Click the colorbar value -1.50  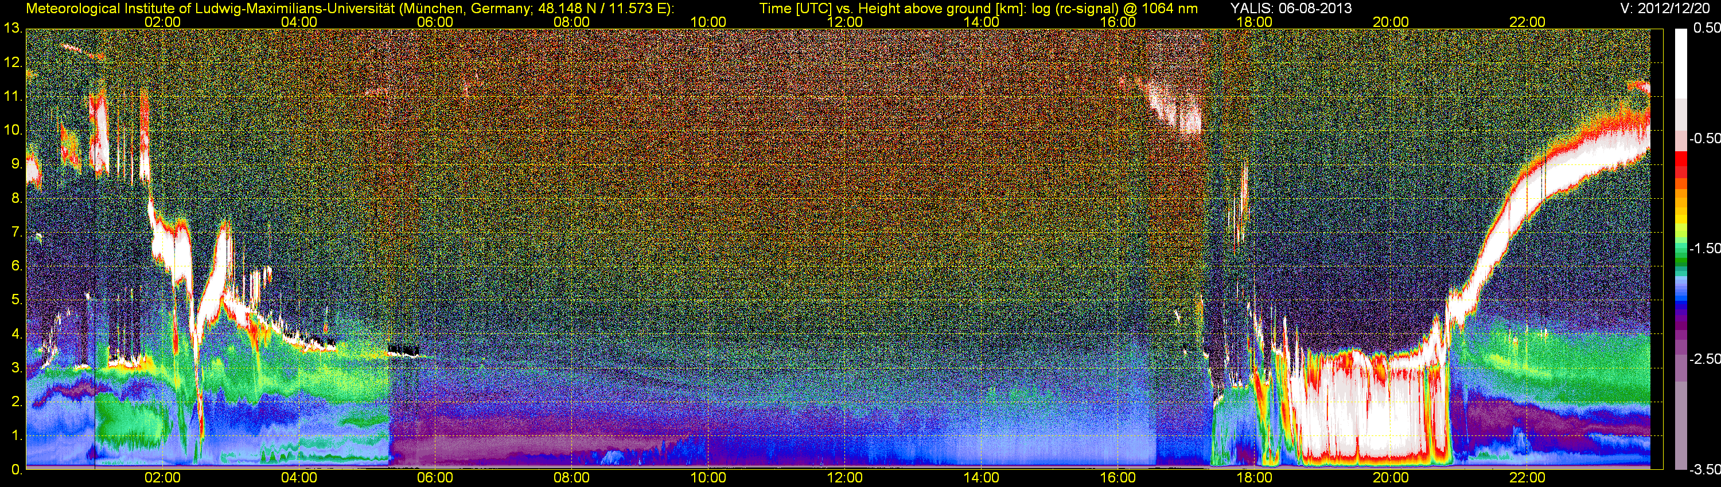tap(1704, 248)
